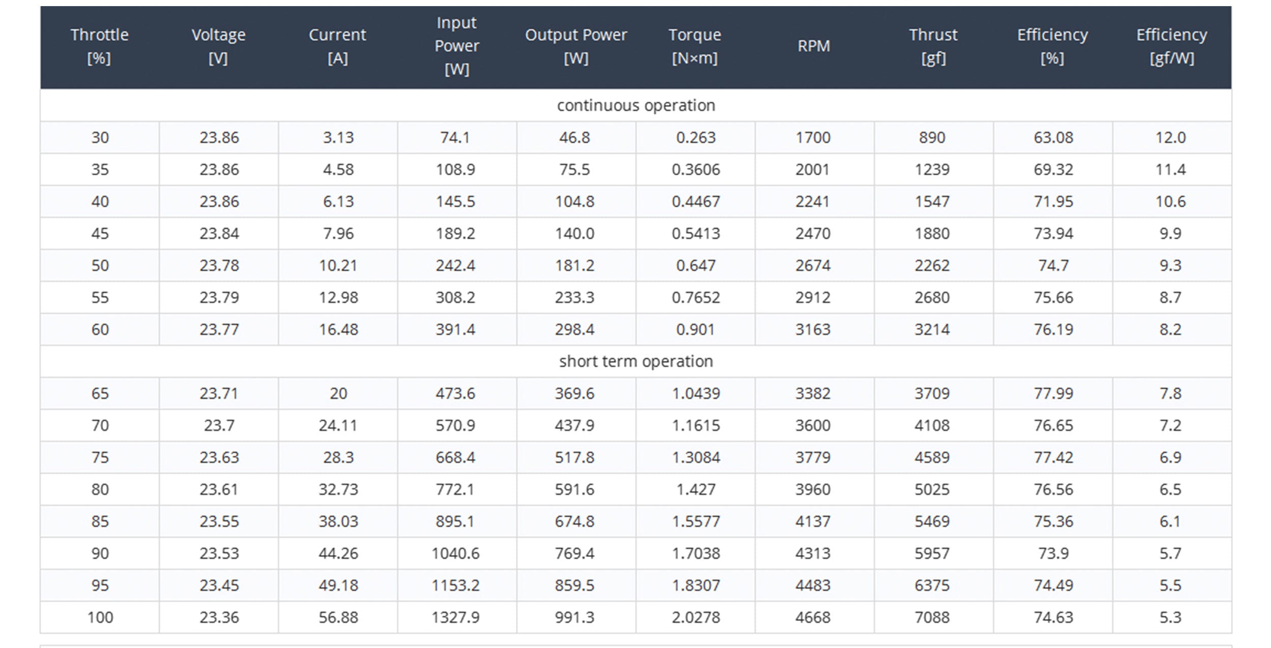This screenshot has width=1271, height=648.
Task: Click the Output Power [W] header
Action: (x=576, y=46)
